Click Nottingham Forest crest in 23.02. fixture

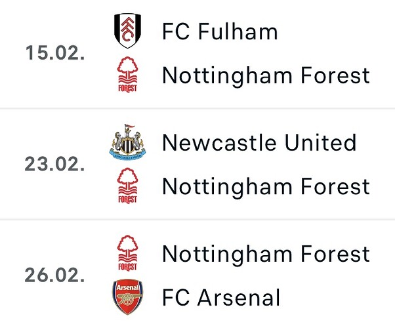(x=127, y=186)
